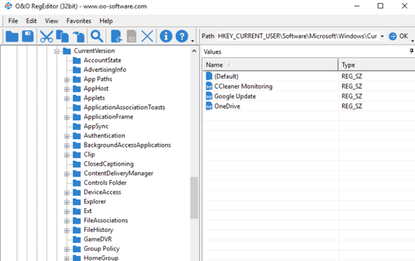Expand the Applets key
Viewport: 415px width, 261px height.
(x=67, y=98)
